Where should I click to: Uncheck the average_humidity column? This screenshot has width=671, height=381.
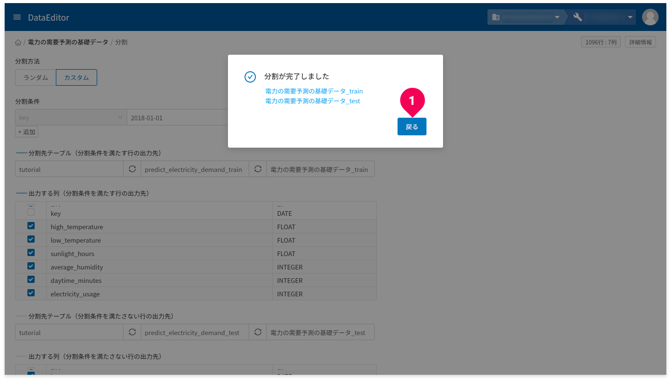pos(31,266)
